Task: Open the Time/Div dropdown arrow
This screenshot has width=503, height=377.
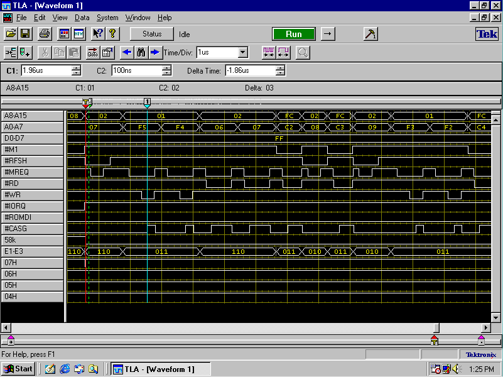Action: click(243, 52)
